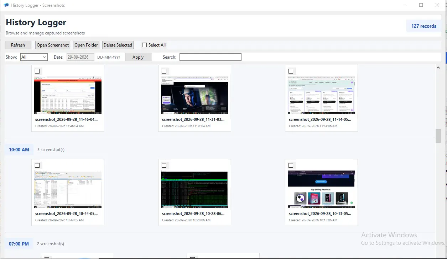
Task: Click text Created: 28-09-2026 10:44:05 AM
Action: click(x=59, y=220)
